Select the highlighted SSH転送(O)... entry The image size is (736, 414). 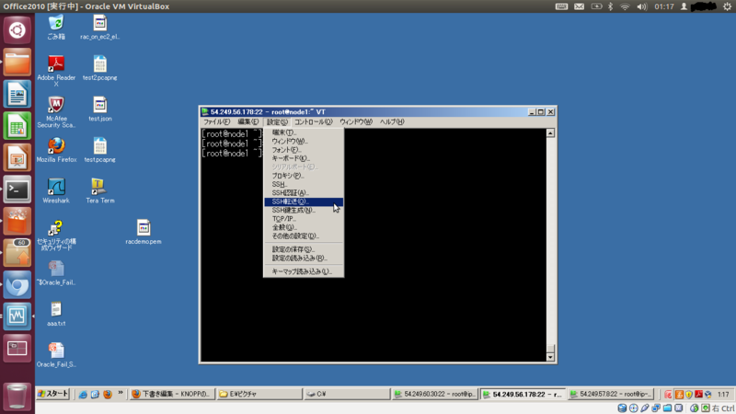(x=304, y=201)
